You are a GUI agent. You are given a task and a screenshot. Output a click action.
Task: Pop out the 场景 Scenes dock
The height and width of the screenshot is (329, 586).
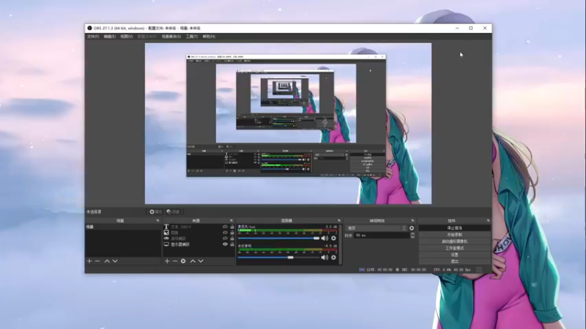157,221
